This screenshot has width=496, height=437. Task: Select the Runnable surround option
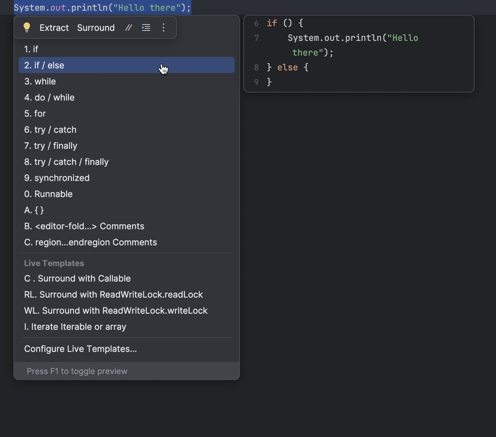click(x=49, y=194)
